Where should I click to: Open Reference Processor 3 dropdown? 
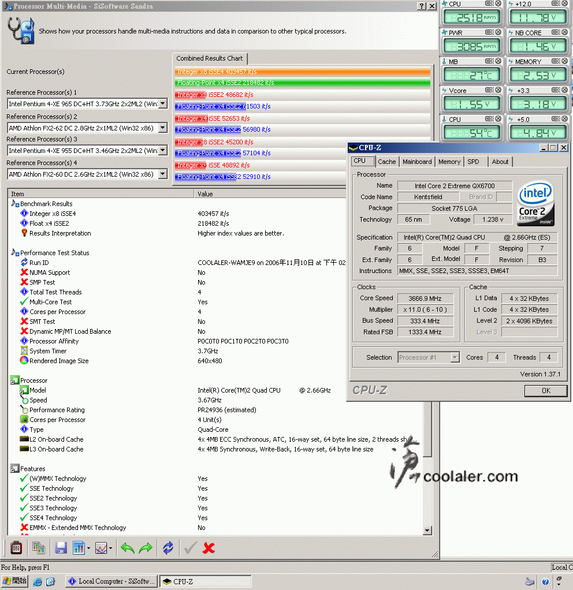point(163,151)
